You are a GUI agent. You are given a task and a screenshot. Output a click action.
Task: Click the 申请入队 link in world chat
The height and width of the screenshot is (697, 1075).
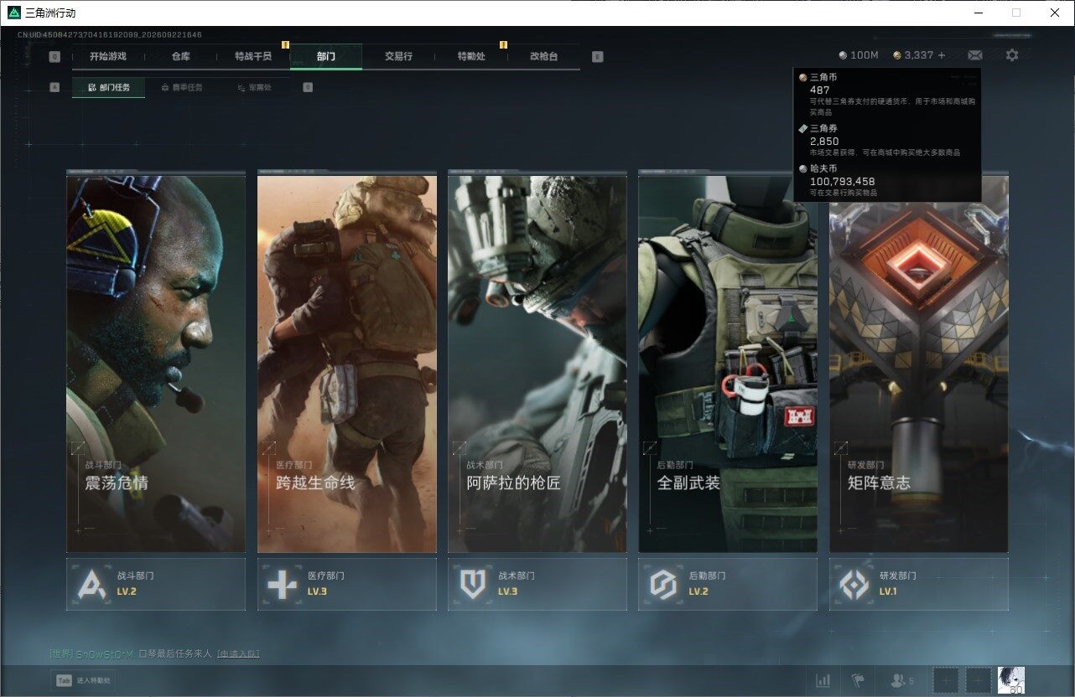[x=238, y=653]
